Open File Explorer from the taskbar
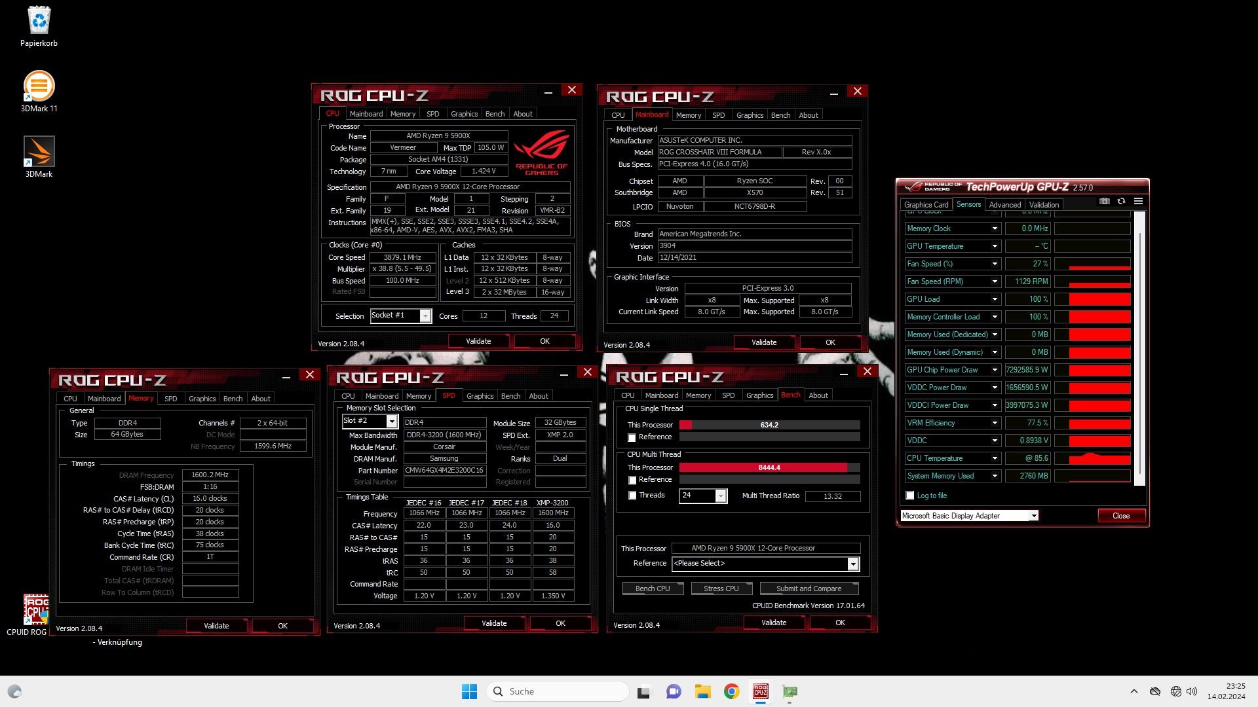This screenshot has height=707, width=1258. coord(702,691)
